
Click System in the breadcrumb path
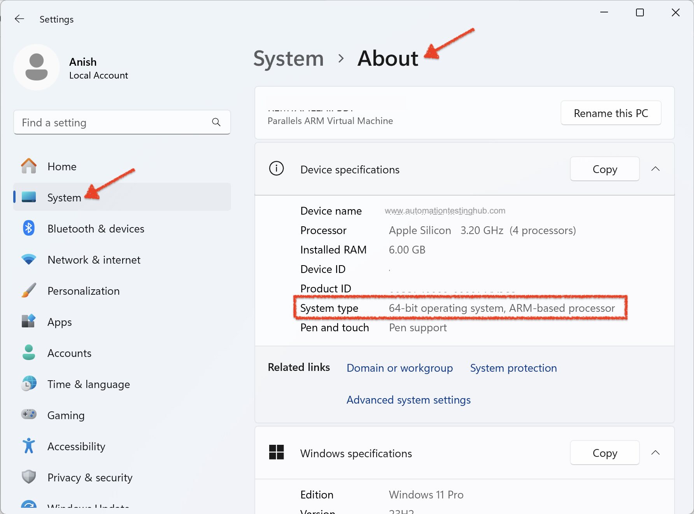click(288, 59)
